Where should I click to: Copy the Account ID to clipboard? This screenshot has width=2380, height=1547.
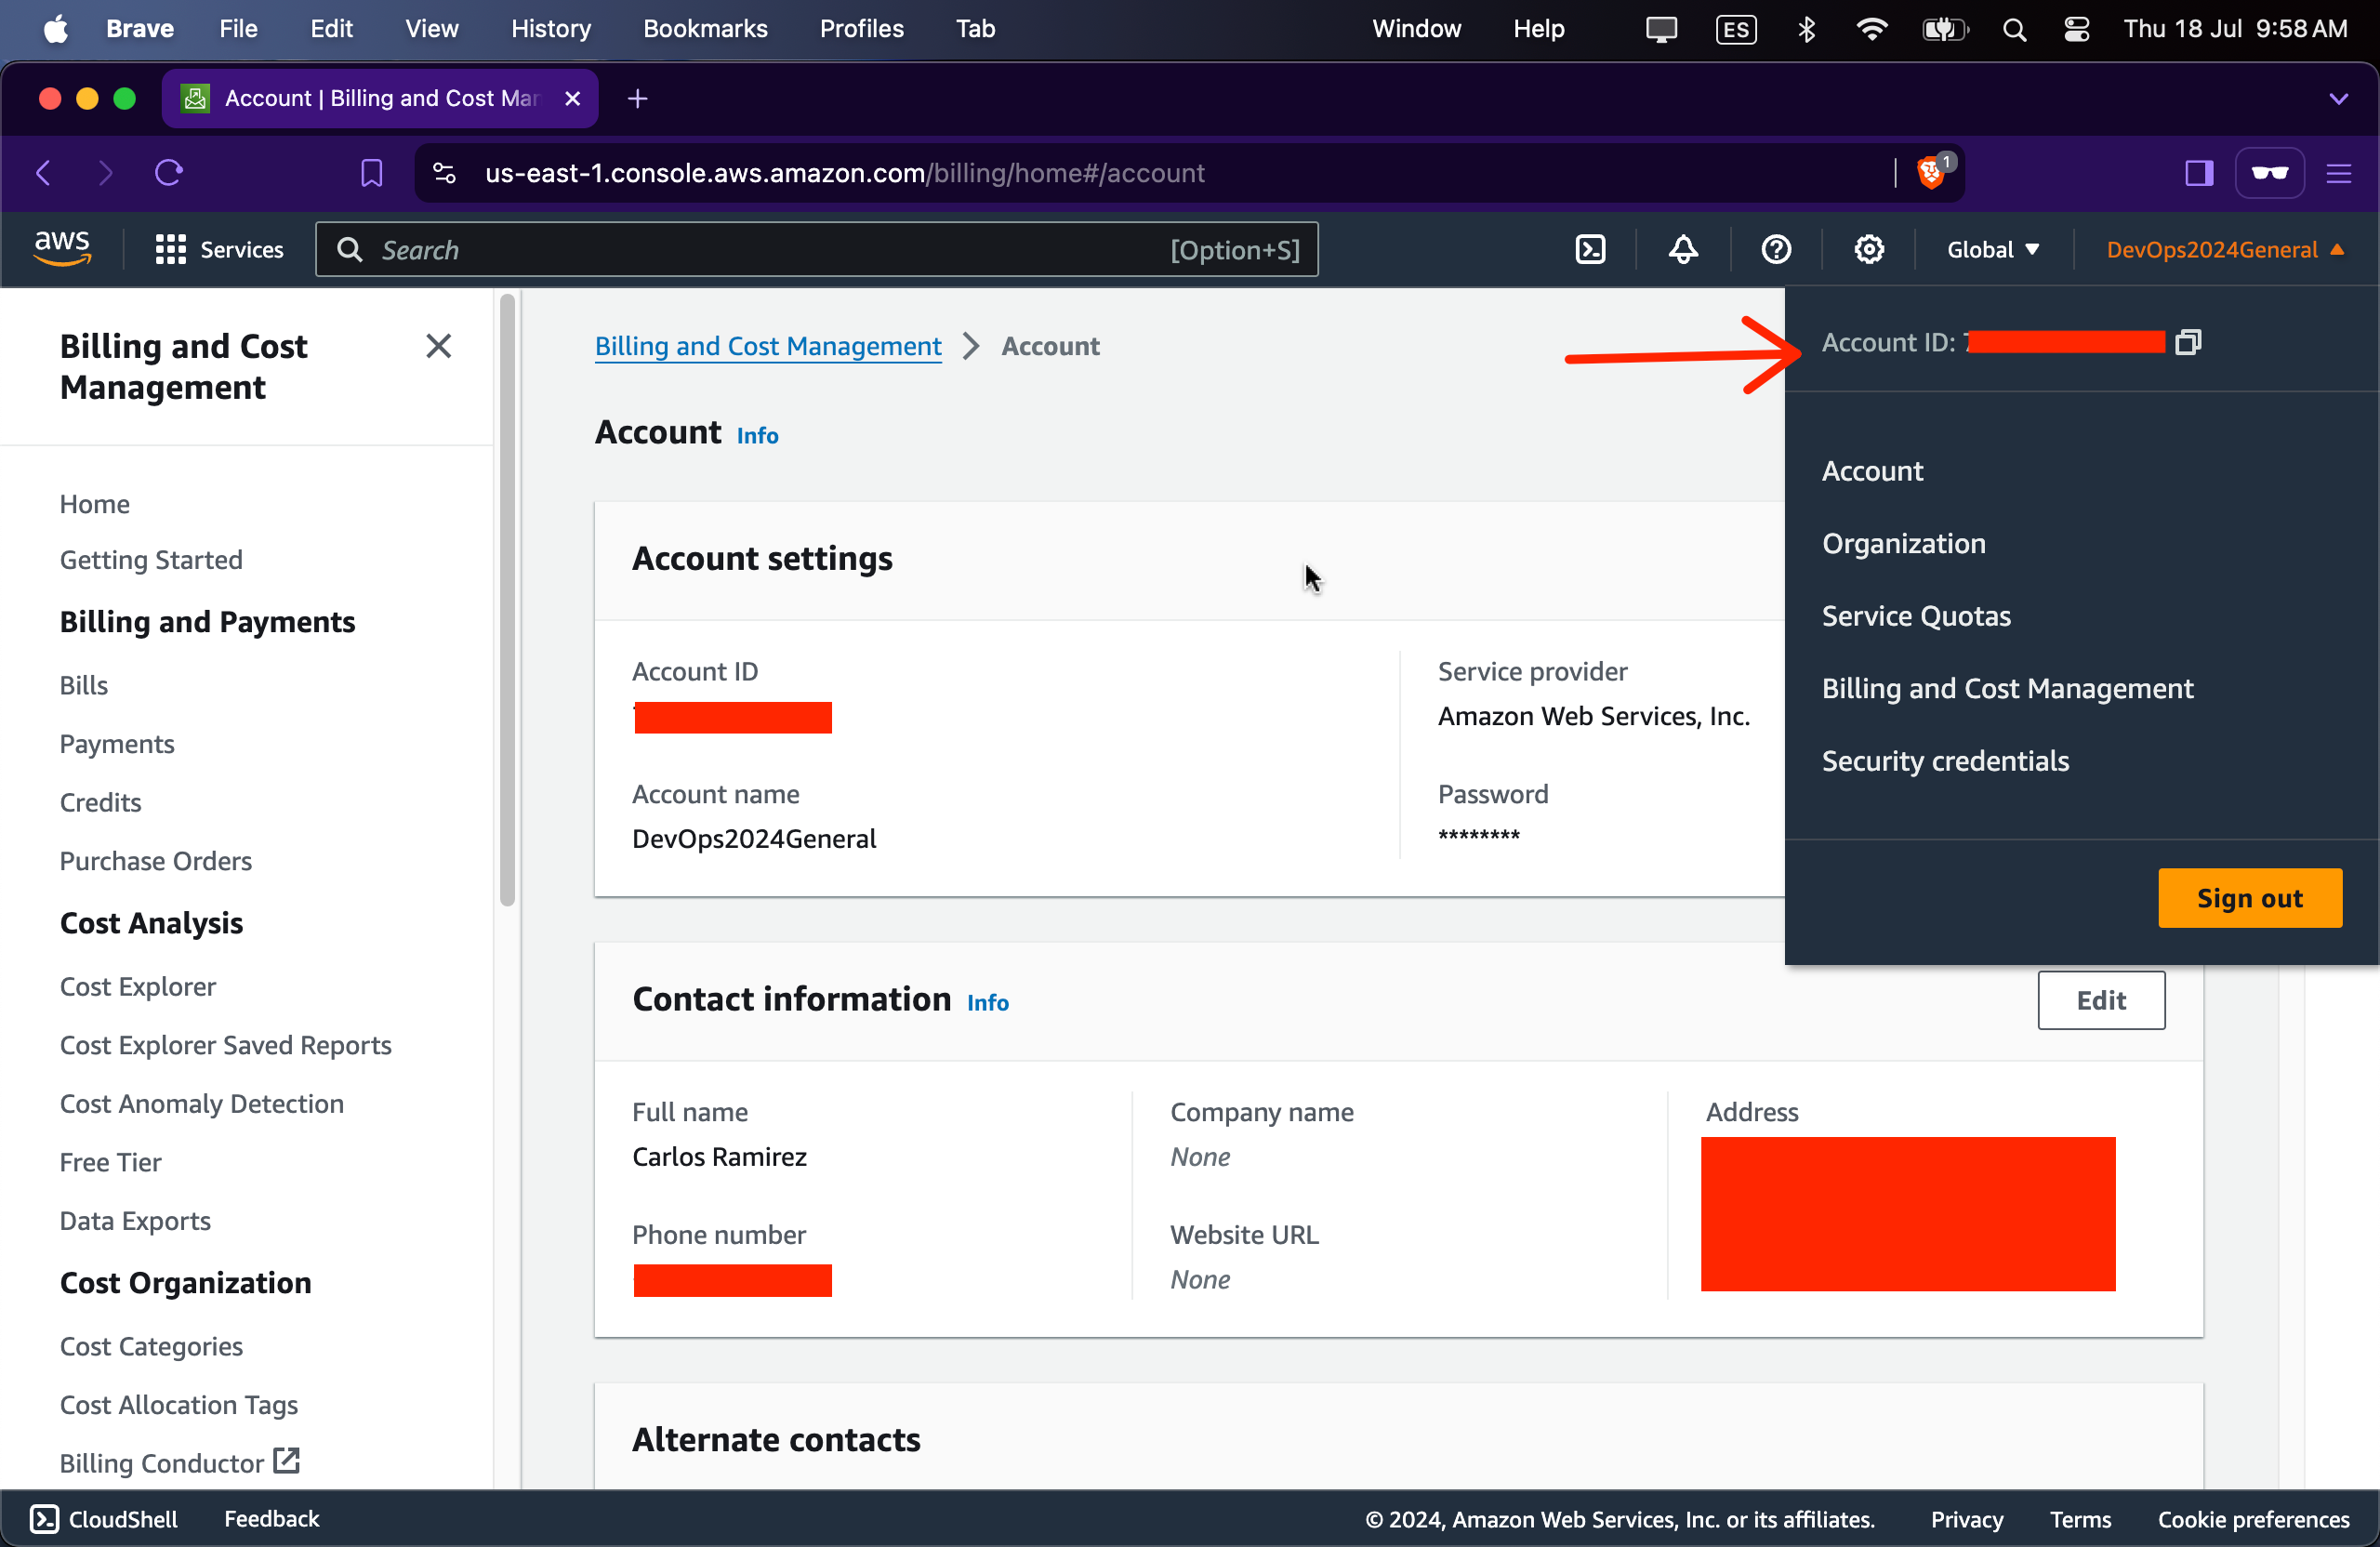pos(2188,342)
